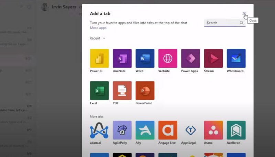Select the Ally app tile

coord(145,130)
